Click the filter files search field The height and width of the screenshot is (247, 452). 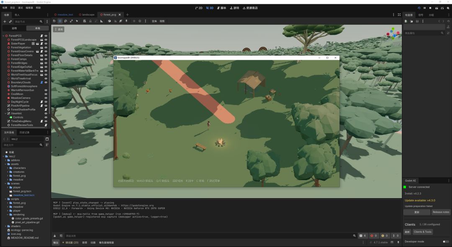tap(23, 145)
